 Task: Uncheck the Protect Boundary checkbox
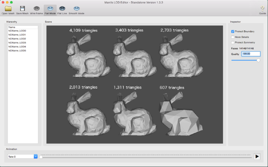click(x=233, y=32)
